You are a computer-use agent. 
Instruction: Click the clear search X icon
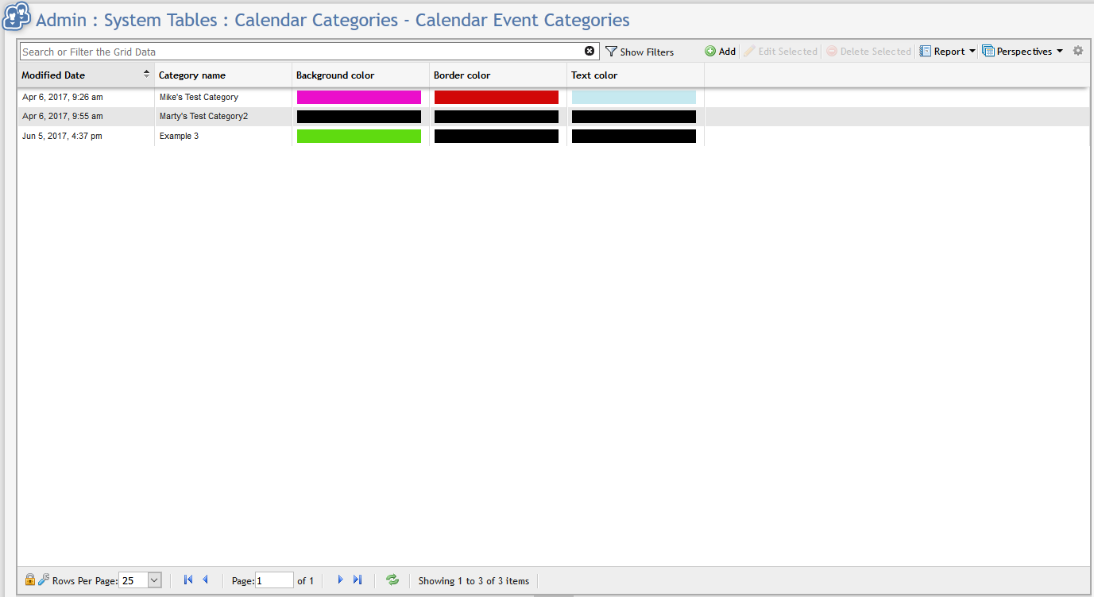tap(590, 51)
